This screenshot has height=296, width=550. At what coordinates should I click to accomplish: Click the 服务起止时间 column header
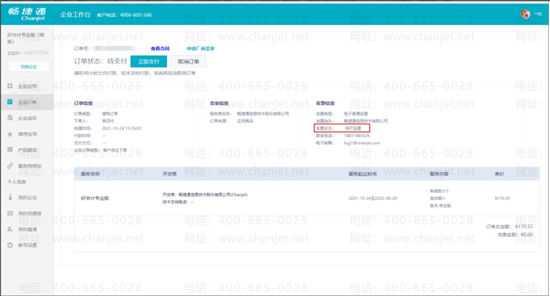point(362,174)
